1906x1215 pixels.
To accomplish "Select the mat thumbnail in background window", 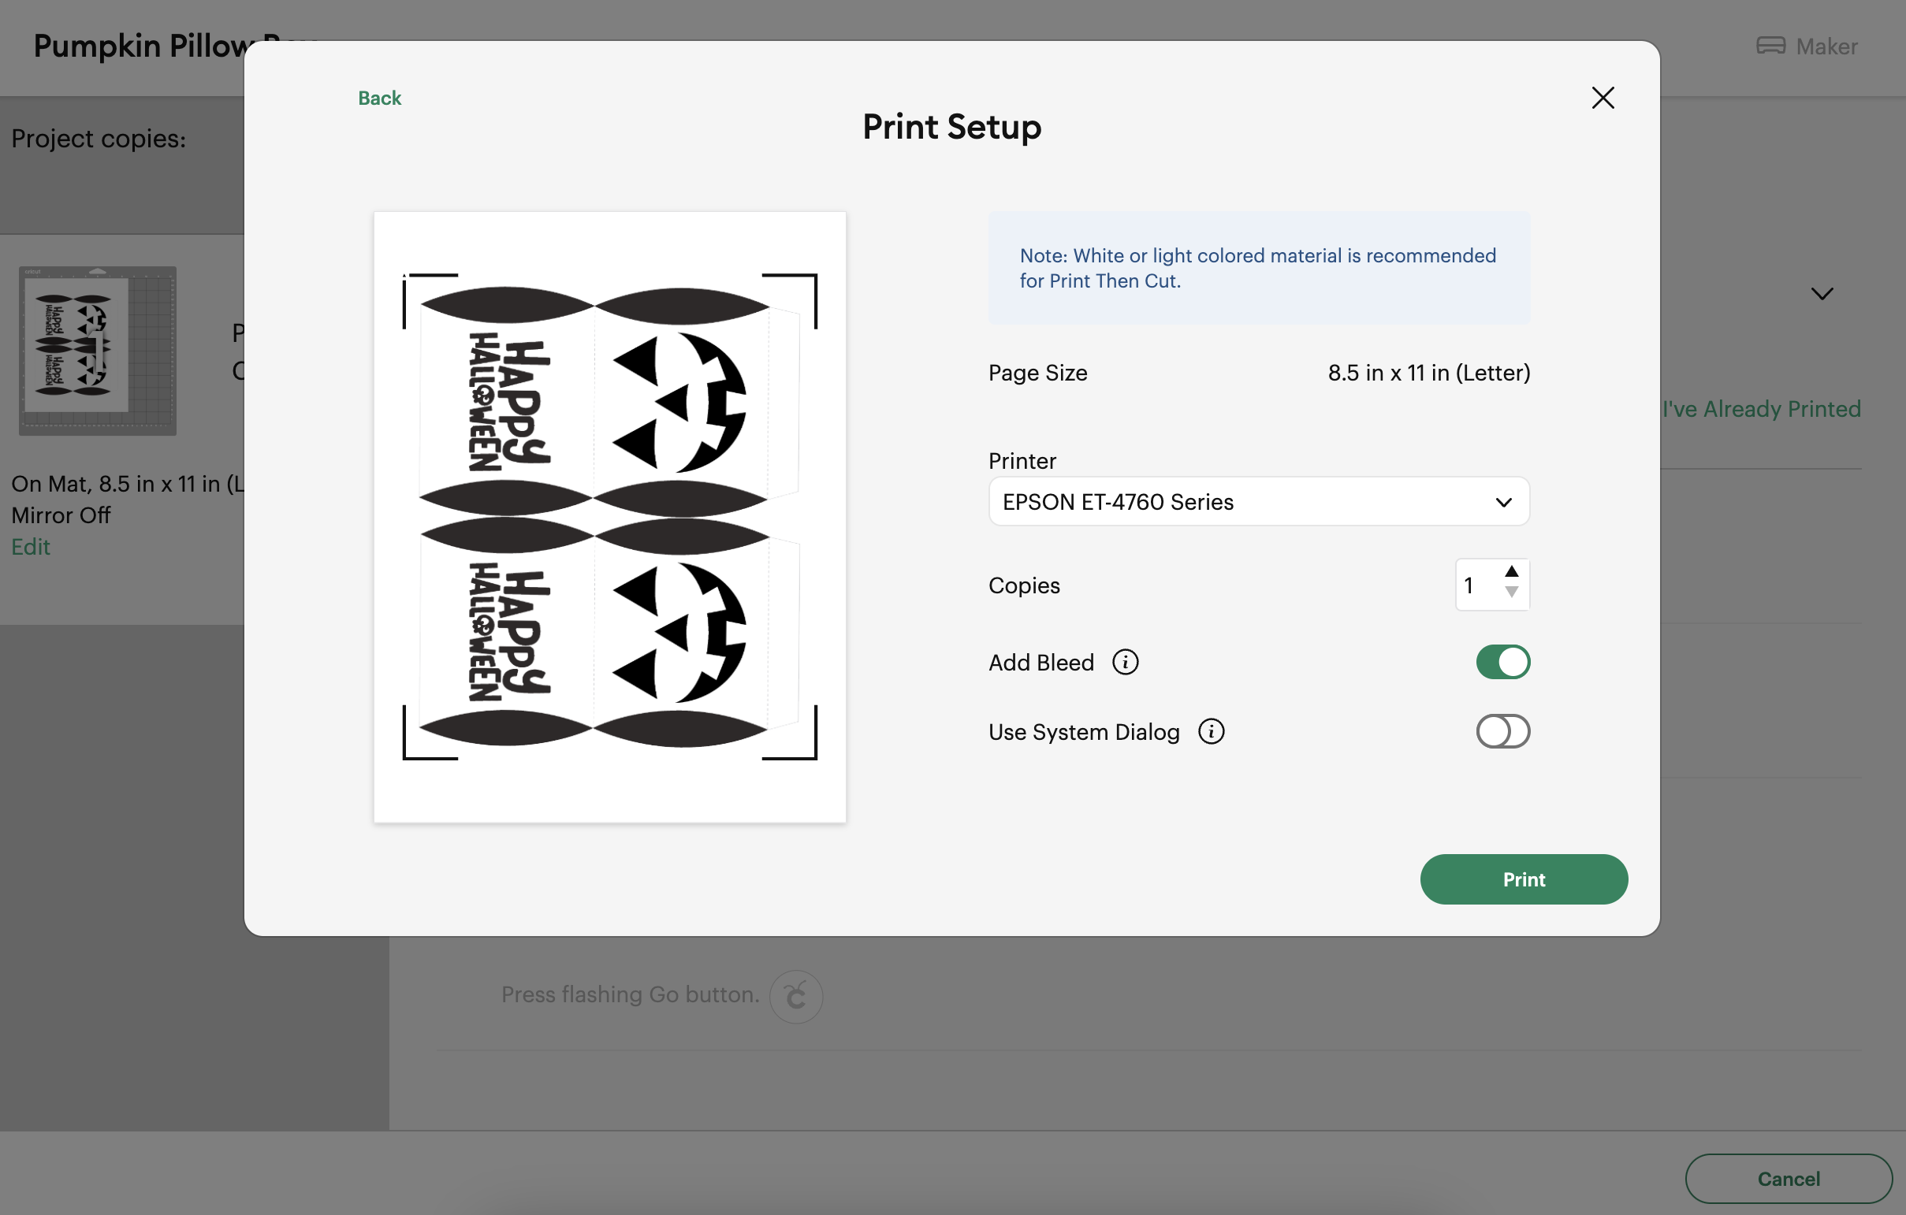I will click(98, 351).
